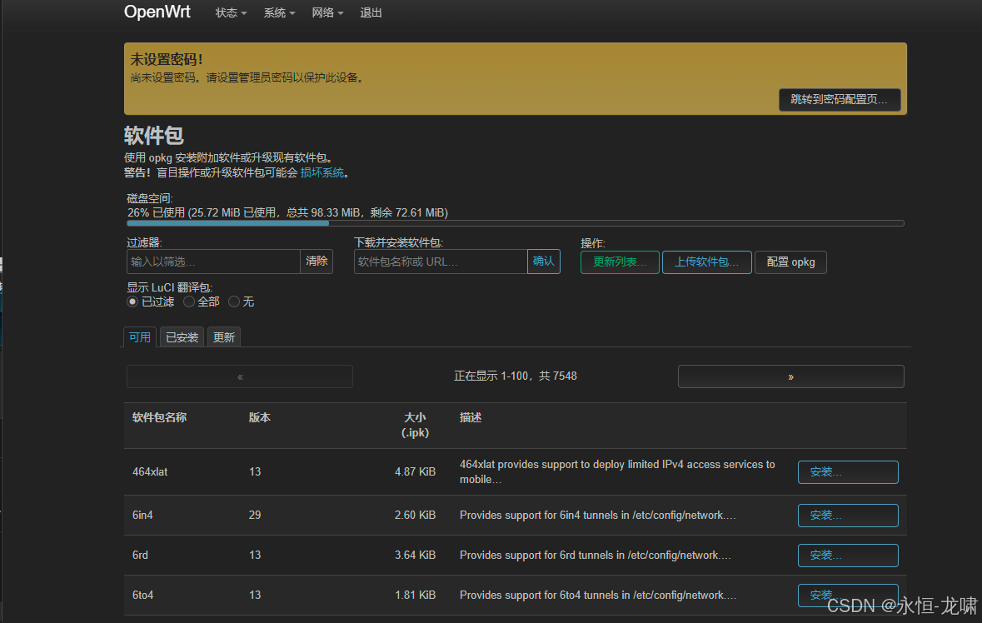Select the 无 radio option
The width and height of the screenshot is (982, 623).
point(233,302)
